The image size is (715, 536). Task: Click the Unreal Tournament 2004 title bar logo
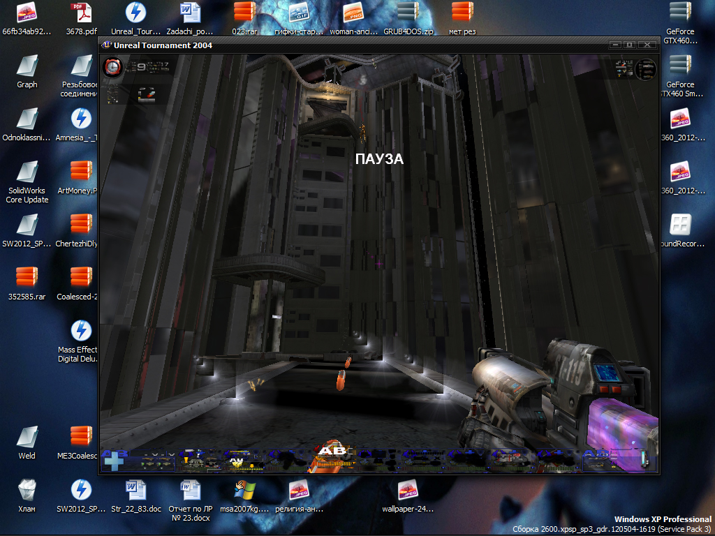[106, 45]
